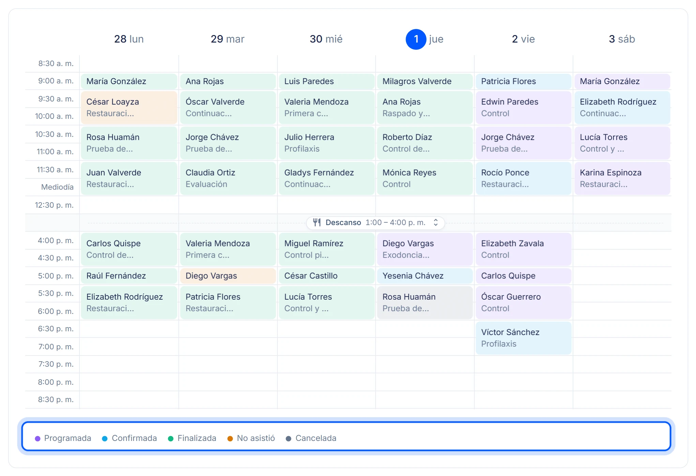Viewport: 696px width, 476px height.
Task: Click the orange No asistió legend dot
Action: tap(230, 439)
